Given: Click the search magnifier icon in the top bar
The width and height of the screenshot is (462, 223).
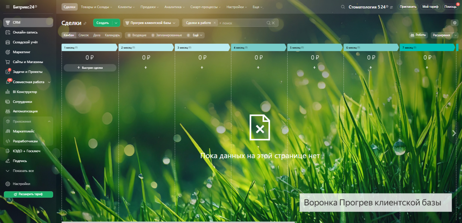Looking at the screenshot, I should tap(343, 7).
